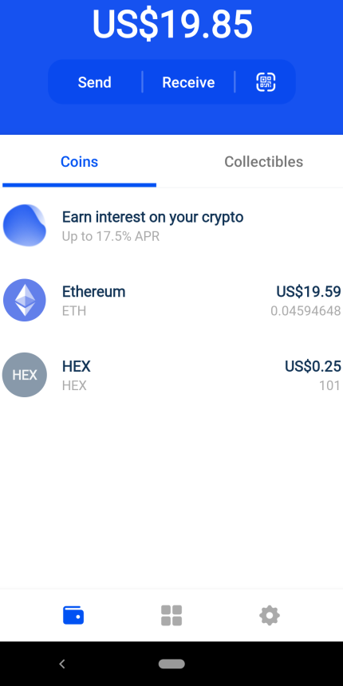Open settings gear in bottom bar
The height and width of the screenshot is (686, 343).
point(270,615)
